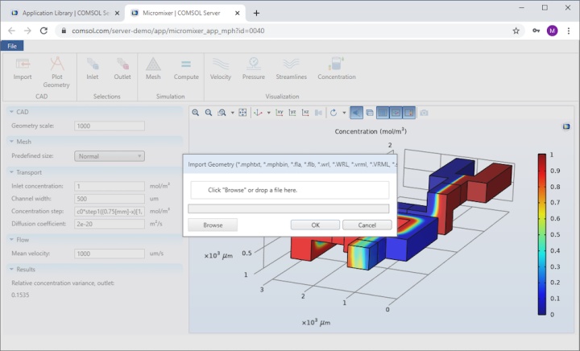The width and height of the screenshot is (580, 351).
Task: Click the file path field in the dialog
Action: coord(288,209)
